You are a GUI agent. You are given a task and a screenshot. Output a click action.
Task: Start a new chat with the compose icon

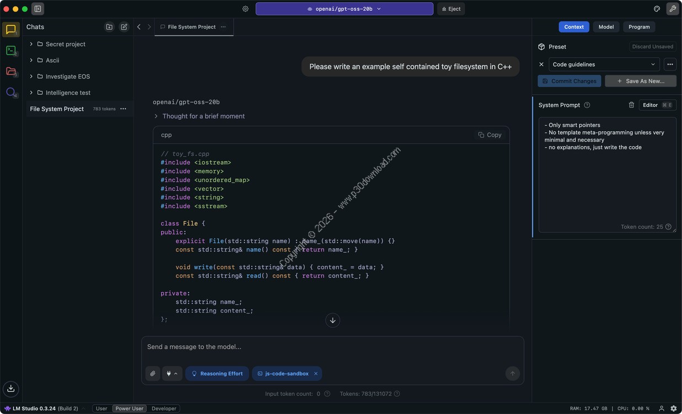point(124,27)
